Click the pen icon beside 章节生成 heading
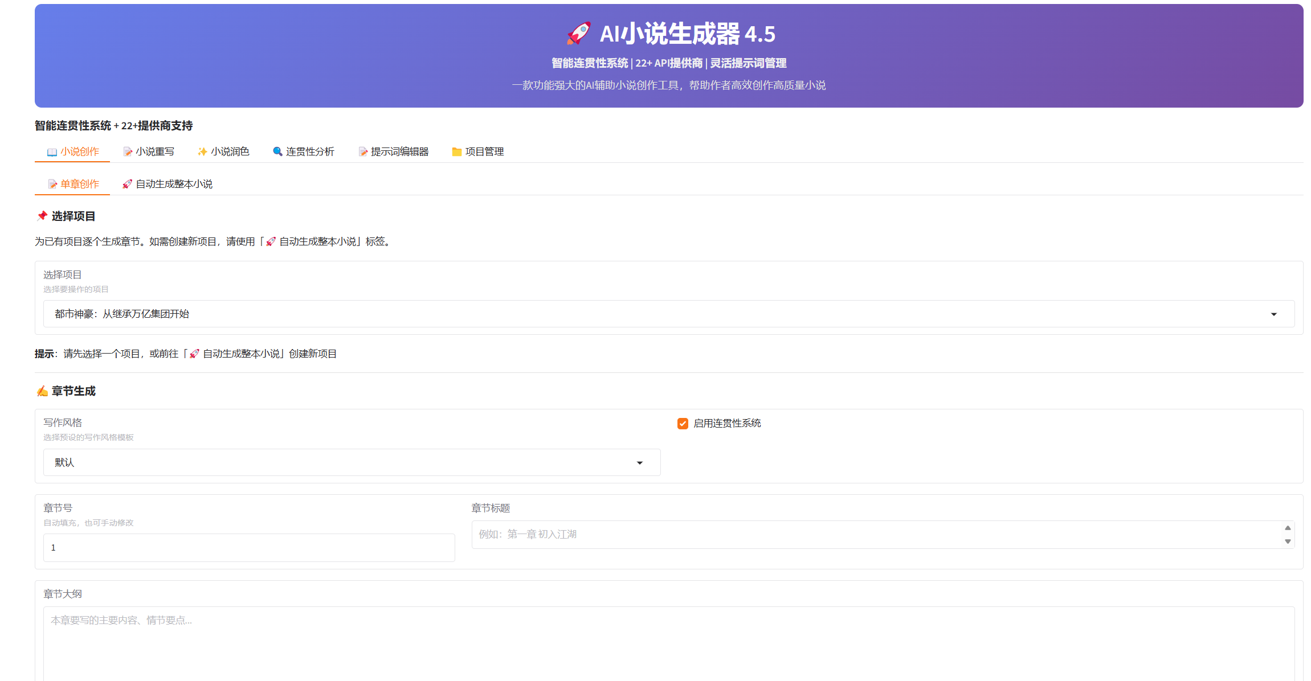This screenshot has height=681, width=1311. [40, 391]
